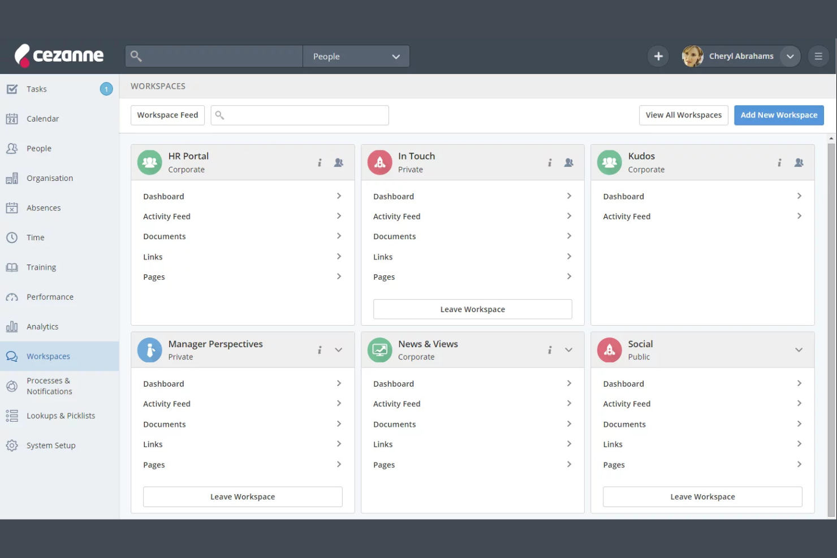Click HR Portal members icon
Viewport: 837px width, 558px height.
339,163
